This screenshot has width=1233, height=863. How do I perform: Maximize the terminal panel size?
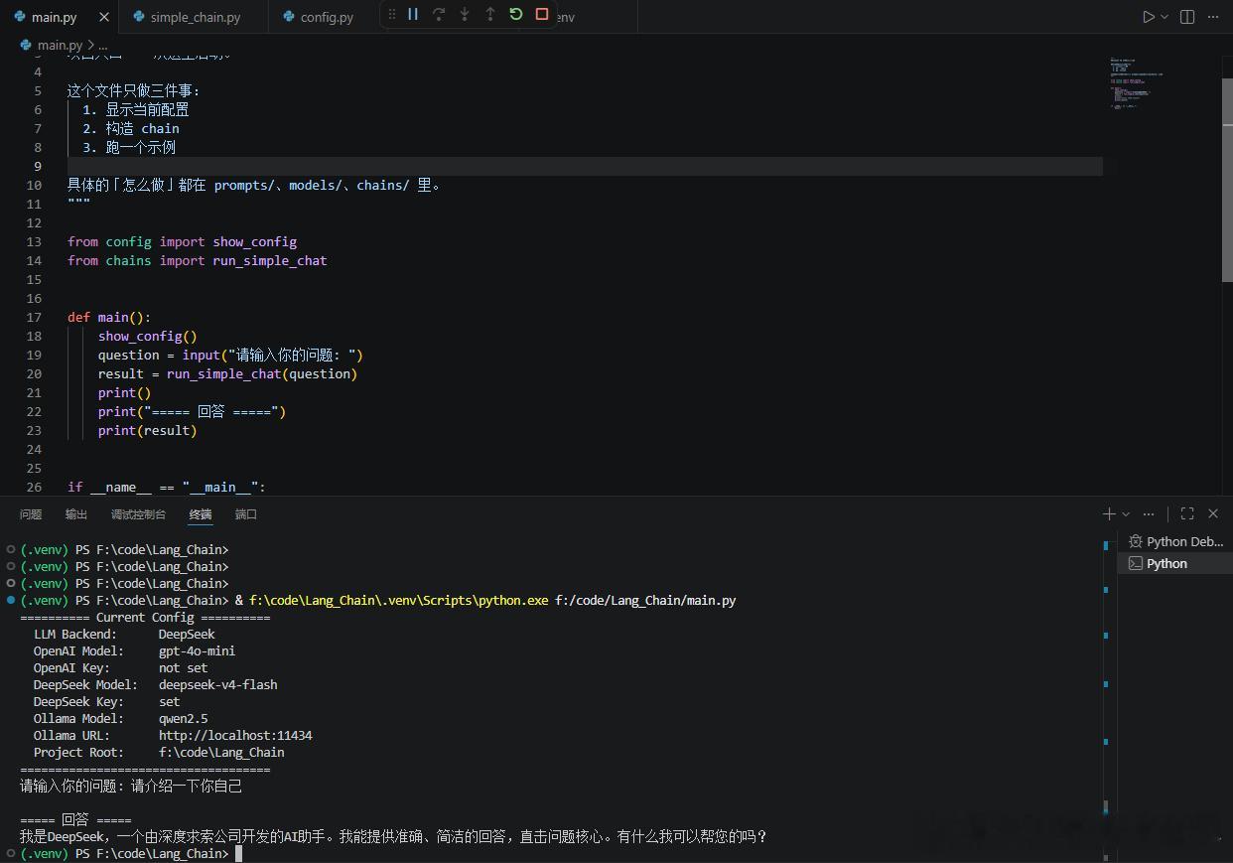[1187, 513]
